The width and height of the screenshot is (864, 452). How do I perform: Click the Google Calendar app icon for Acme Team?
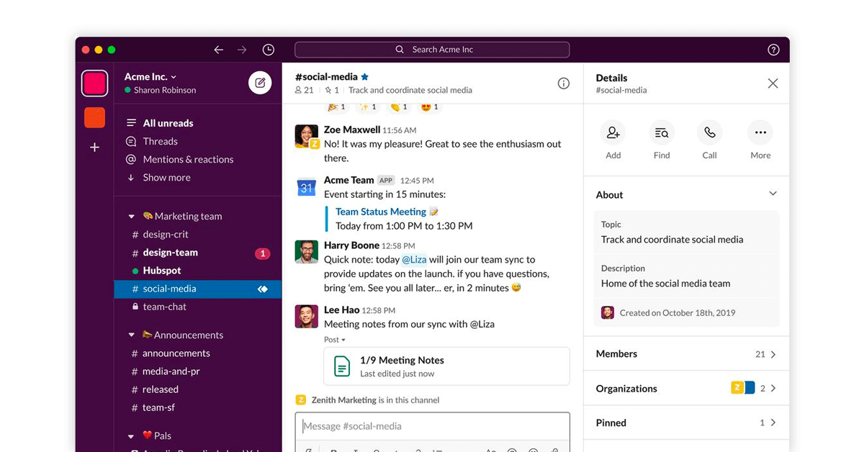[307, 187]
